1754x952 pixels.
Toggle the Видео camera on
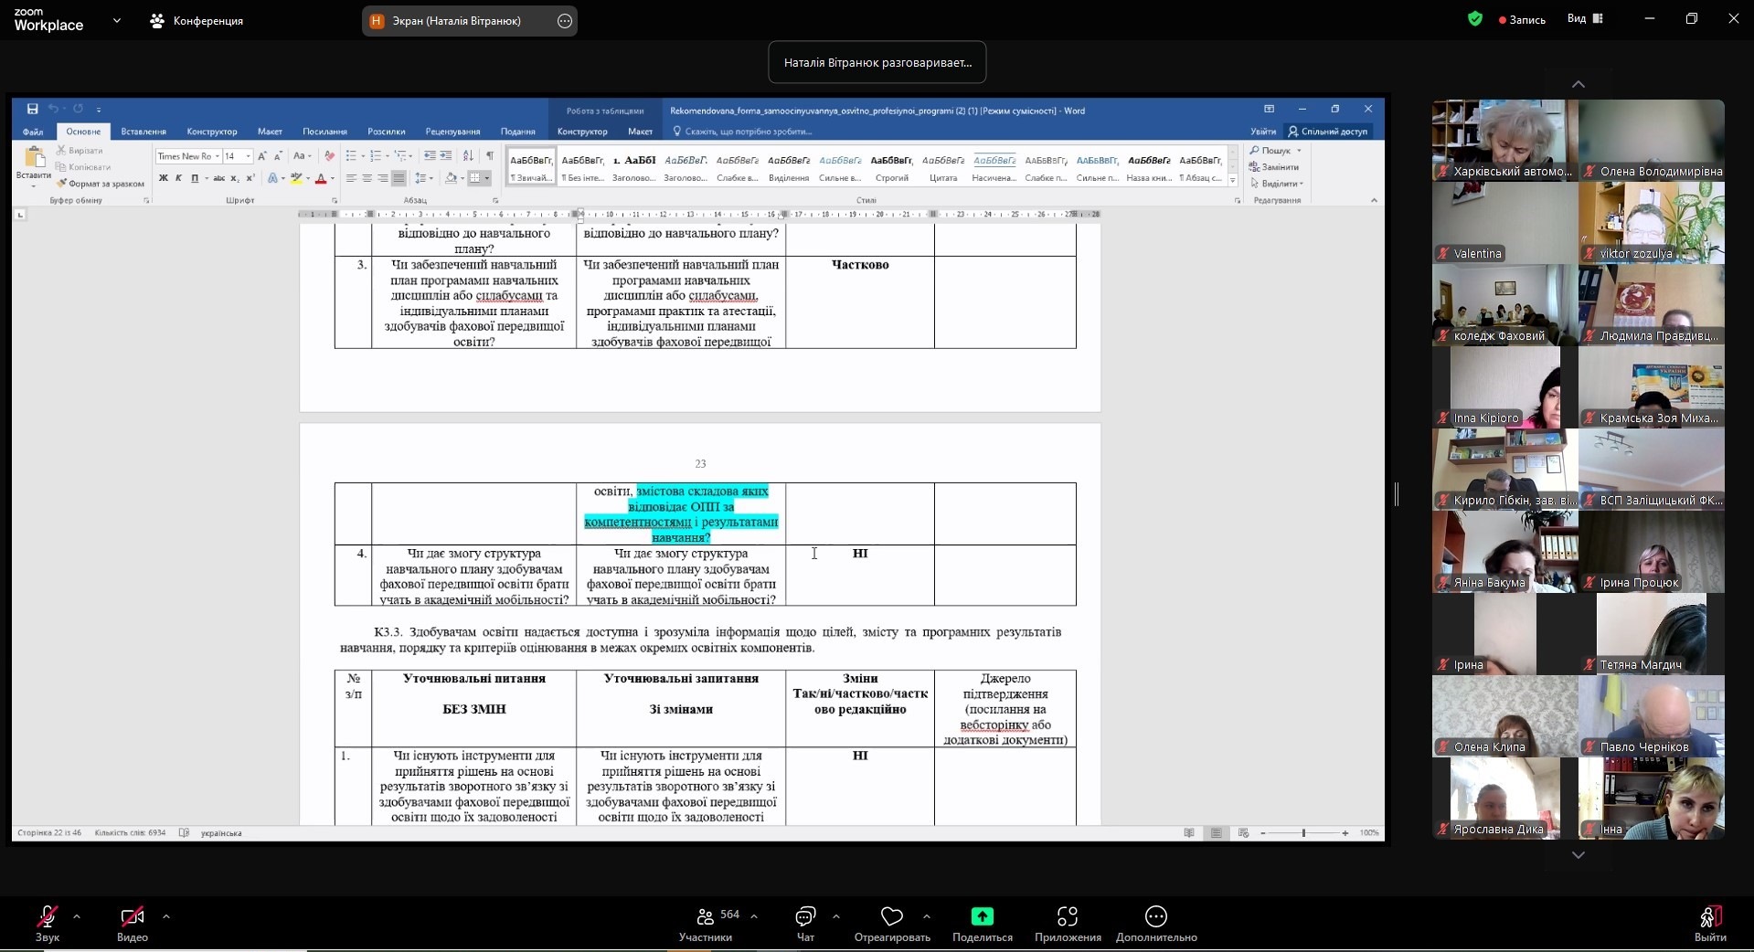tap(132, 917)
